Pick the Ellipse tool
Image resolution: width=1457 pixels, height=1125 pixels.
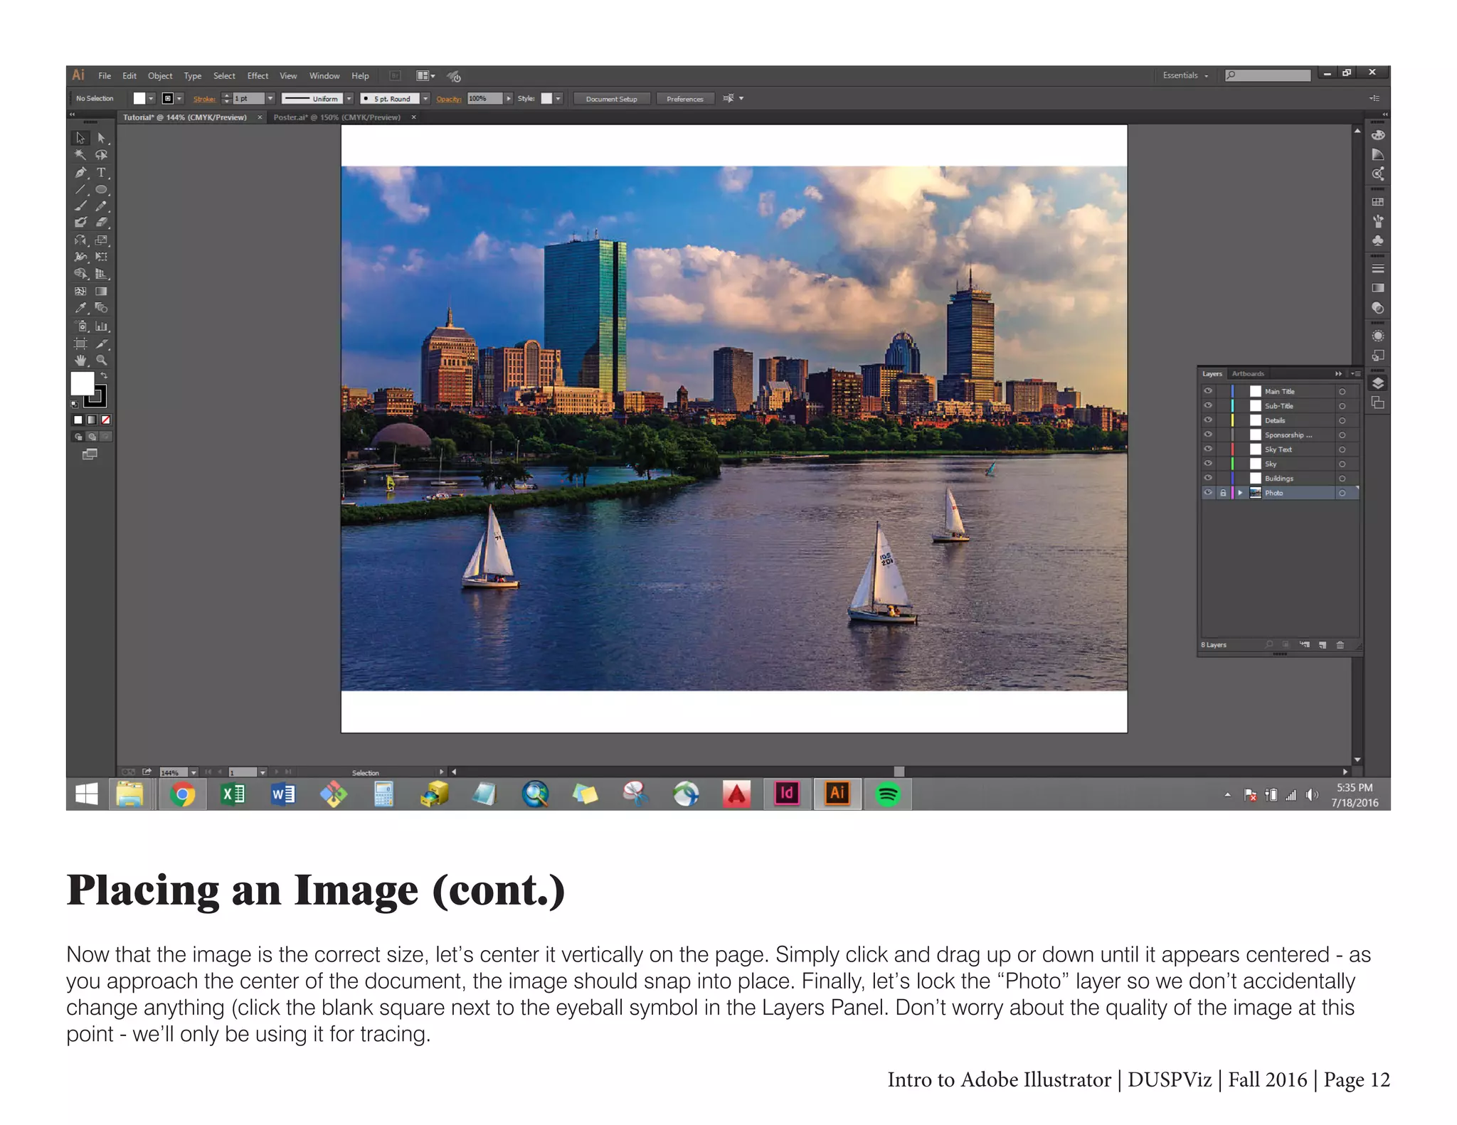[102, 189]
